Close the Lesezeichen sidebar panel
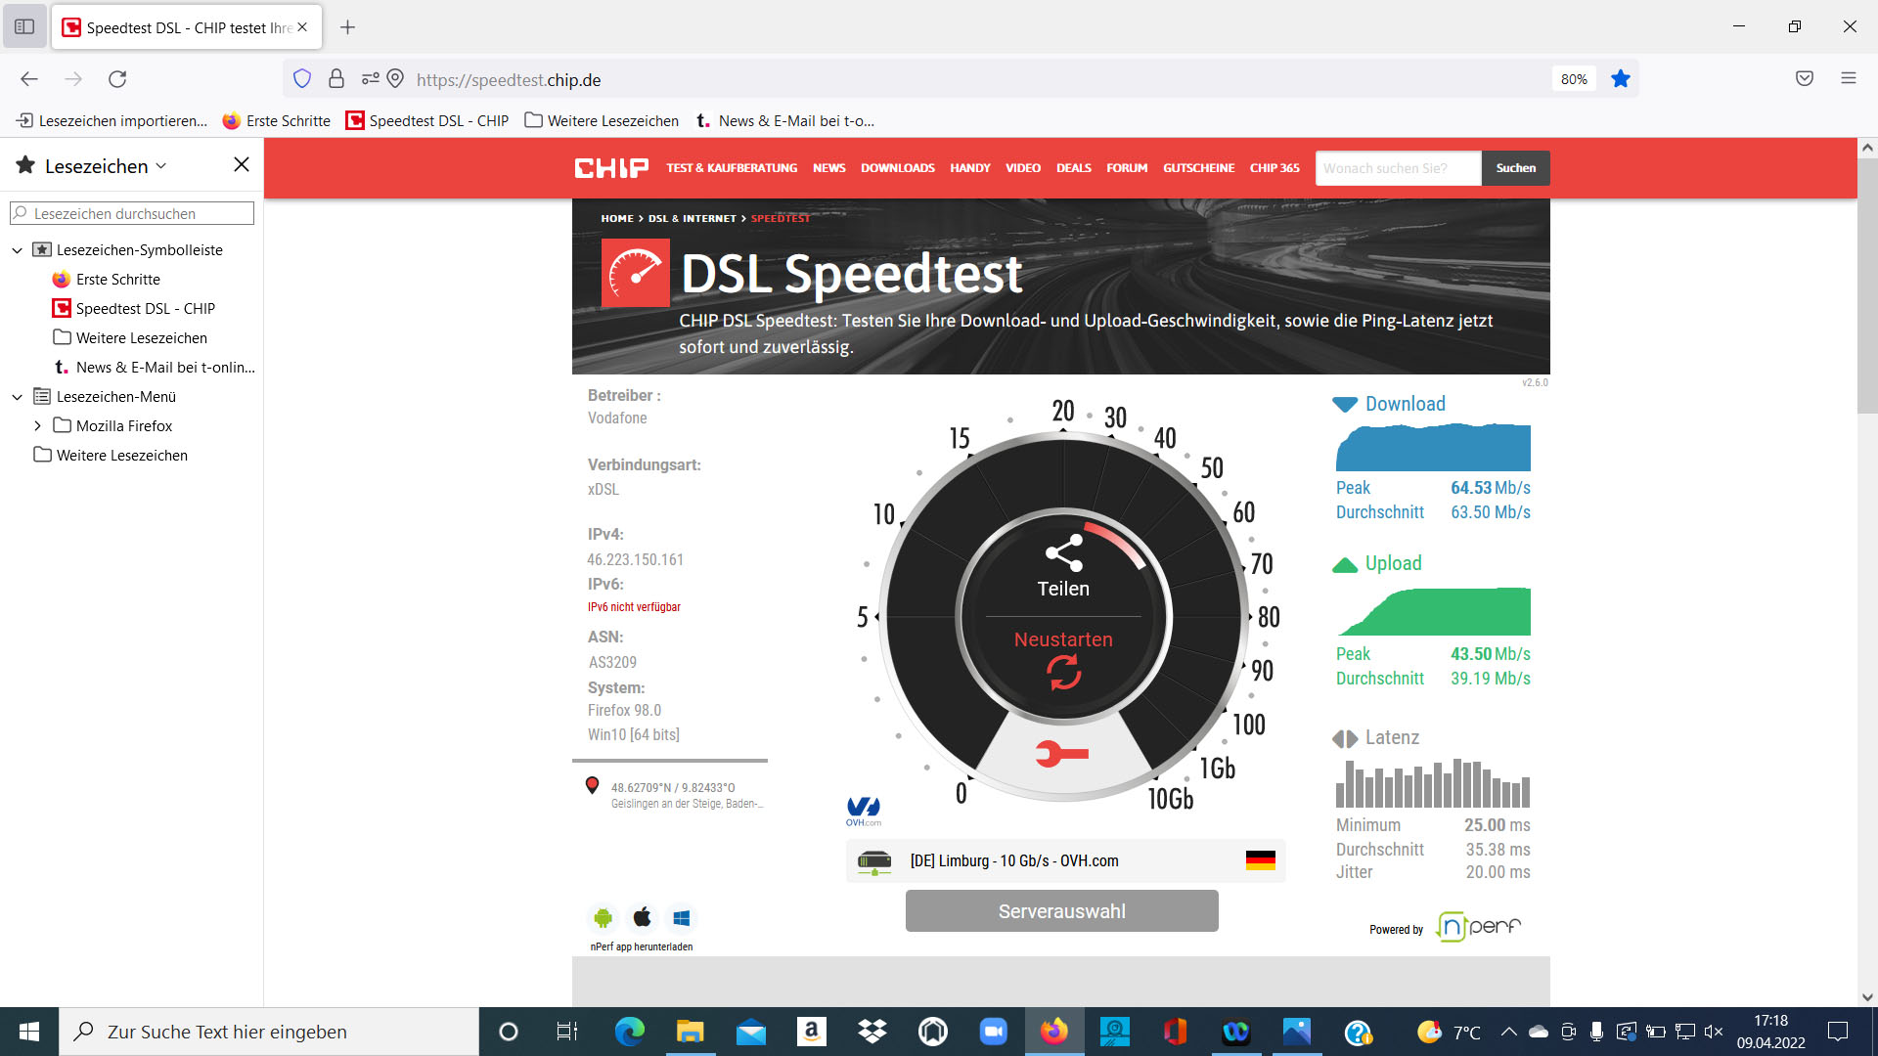 click(242, 165)
